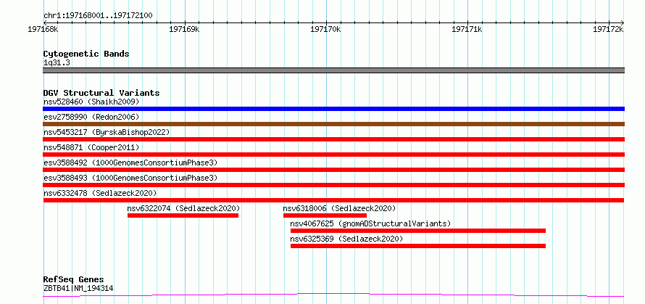Open nsv548871 (Cooper2011) variant label
645x304 pixels.
[91, 147]
